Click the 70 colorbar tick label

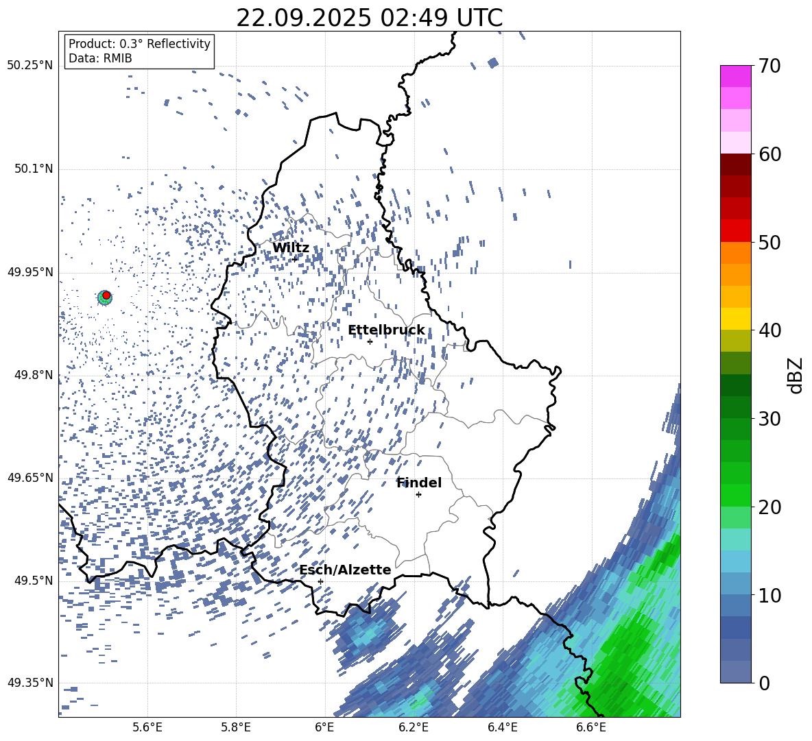click(x=769, y=66)
